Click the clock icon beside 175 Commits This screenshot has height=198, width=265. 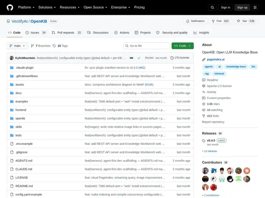(x=172, y=58)
